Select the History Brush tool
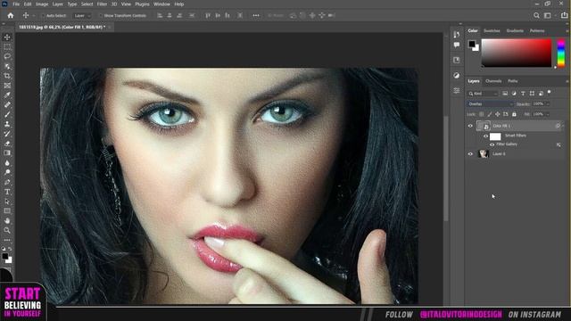 point(7,134)
